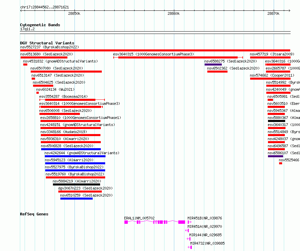Click the red bar under nsv6502362

(x=217, y=72)
